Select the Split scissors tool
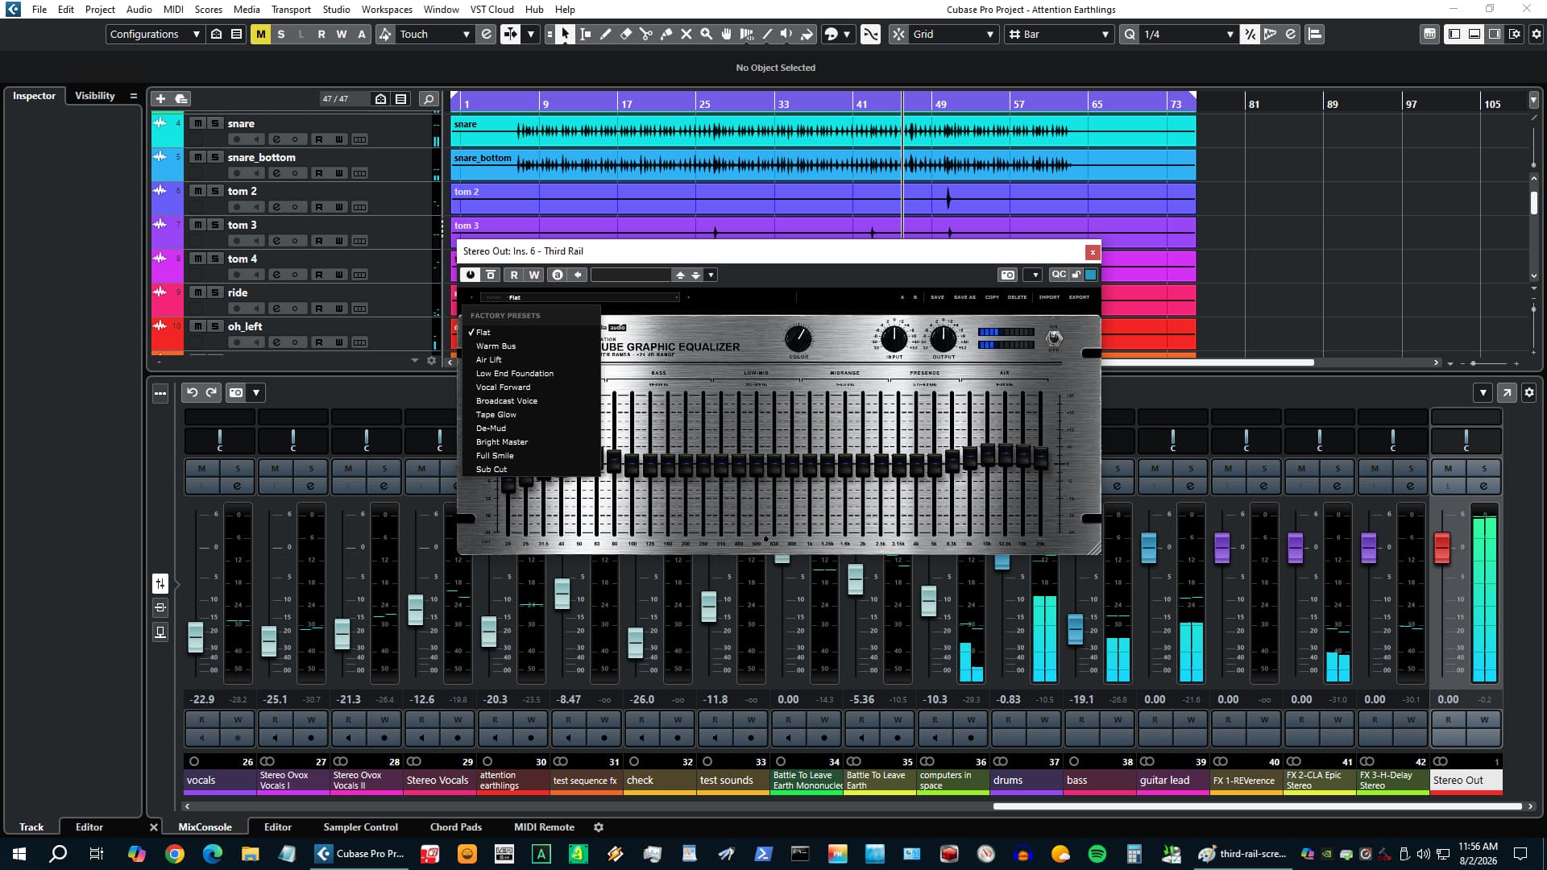 pos(646,34)
